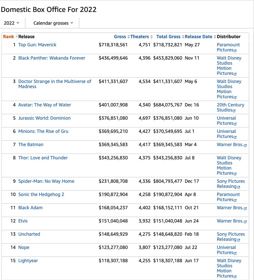This screenshot has height=280, width=254.
Task: Select the Domestic Box Office For 2022 heading
Action: (x=49, y=9)
